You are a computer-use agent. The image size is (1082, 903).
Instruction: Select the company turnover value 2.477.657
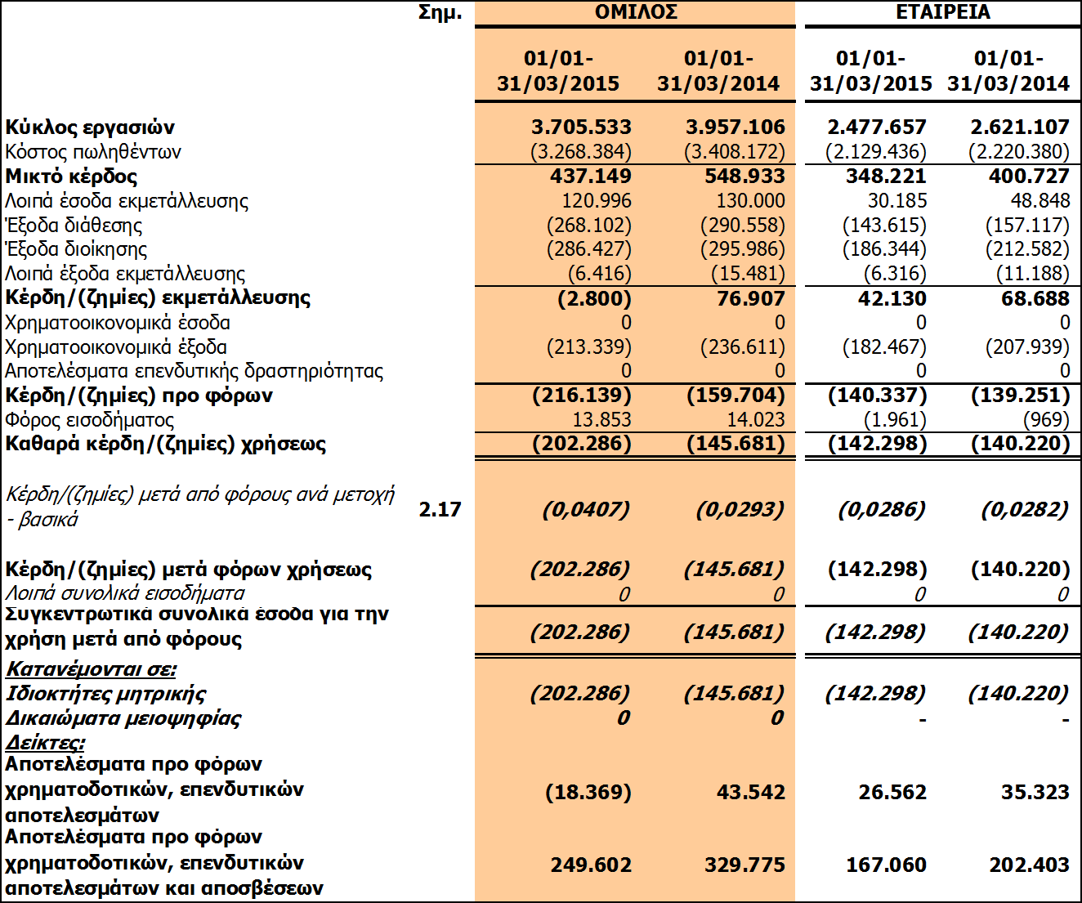[x=877, y=127]
